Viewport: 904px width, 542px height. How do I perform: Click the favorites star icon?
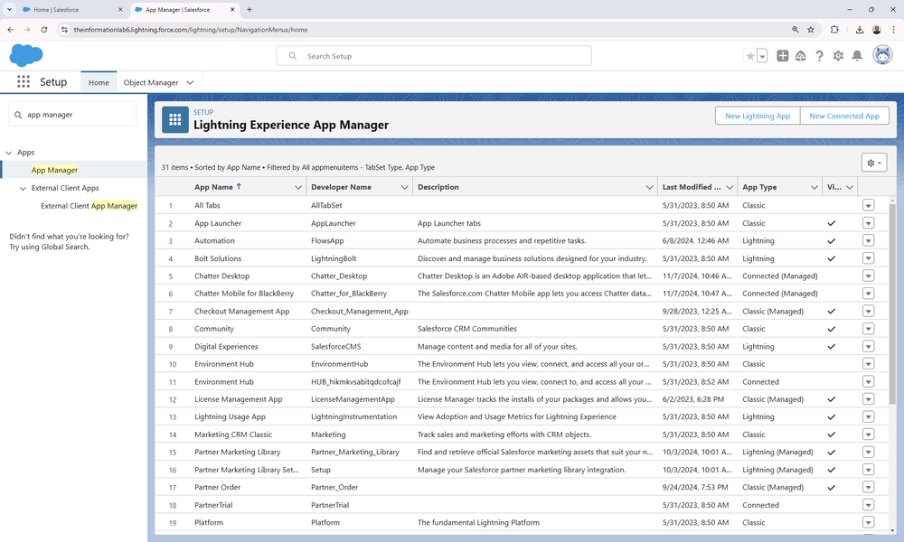point(751,55)
